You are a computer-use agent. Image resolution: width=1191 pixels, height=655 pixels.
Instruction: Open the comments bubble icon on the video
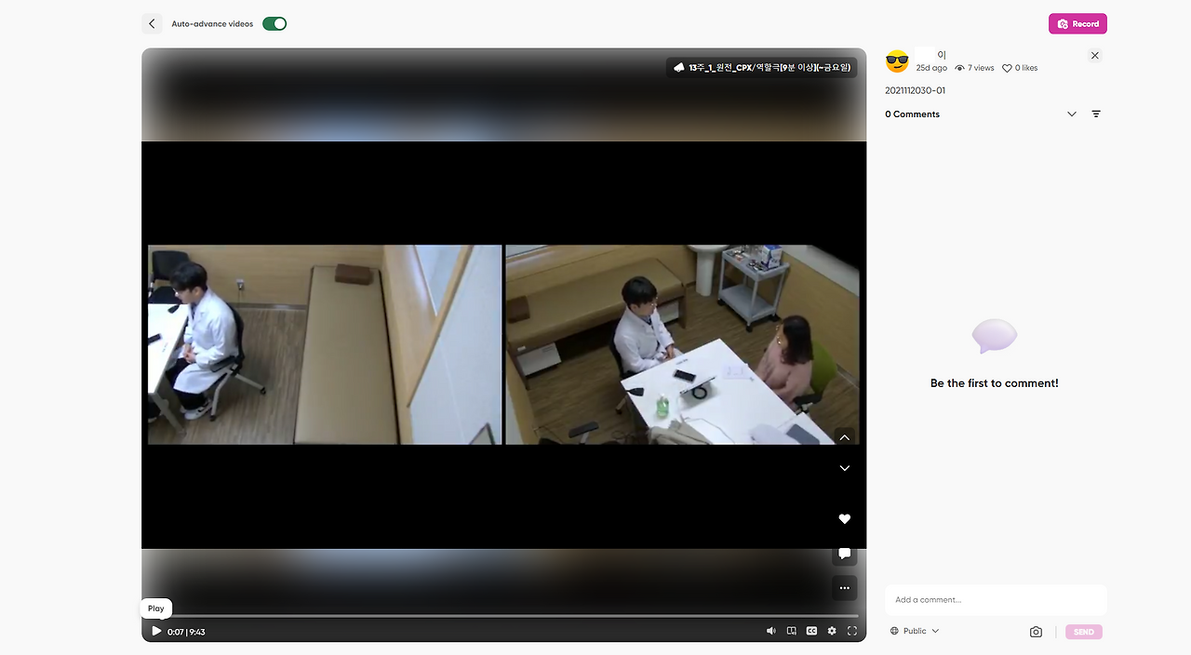click(844, 553)
